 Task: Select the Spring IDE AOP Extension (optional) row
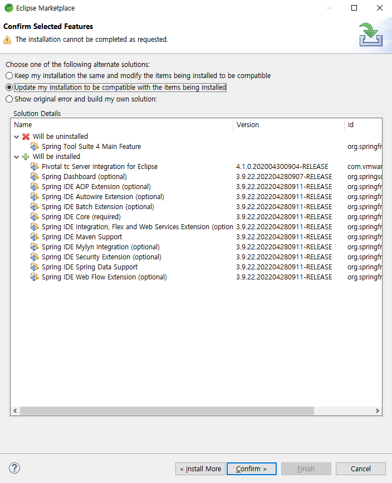pyautogui.click(x=196, y=187)
